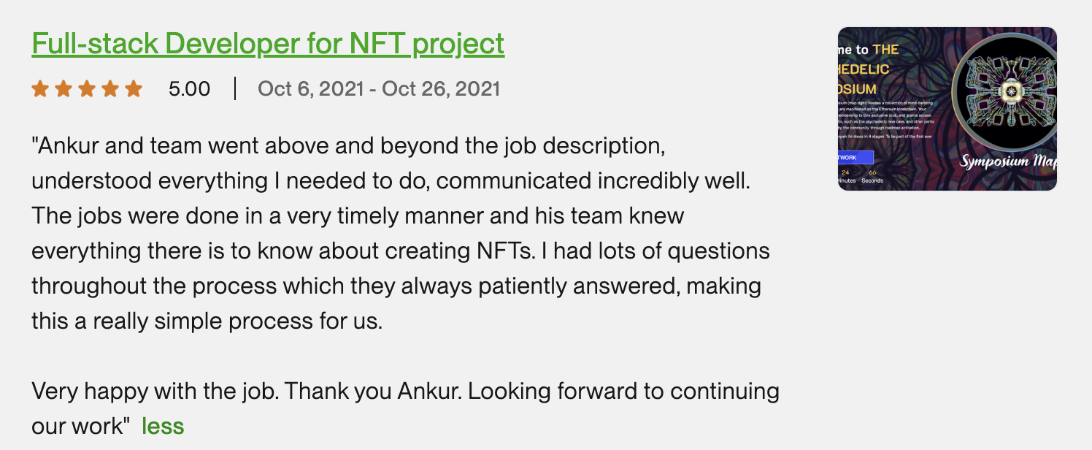Click the fourth orange rating star
The image size is (1092, 450).
110,89
